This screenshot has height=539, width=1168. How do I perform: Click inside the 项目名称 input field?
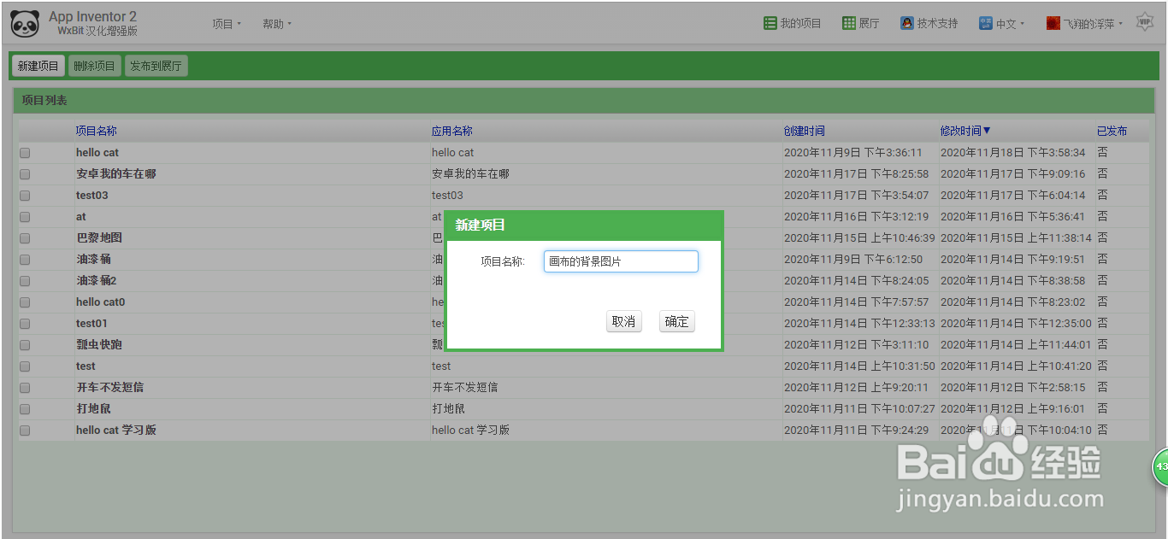click(x=620, y=261)
